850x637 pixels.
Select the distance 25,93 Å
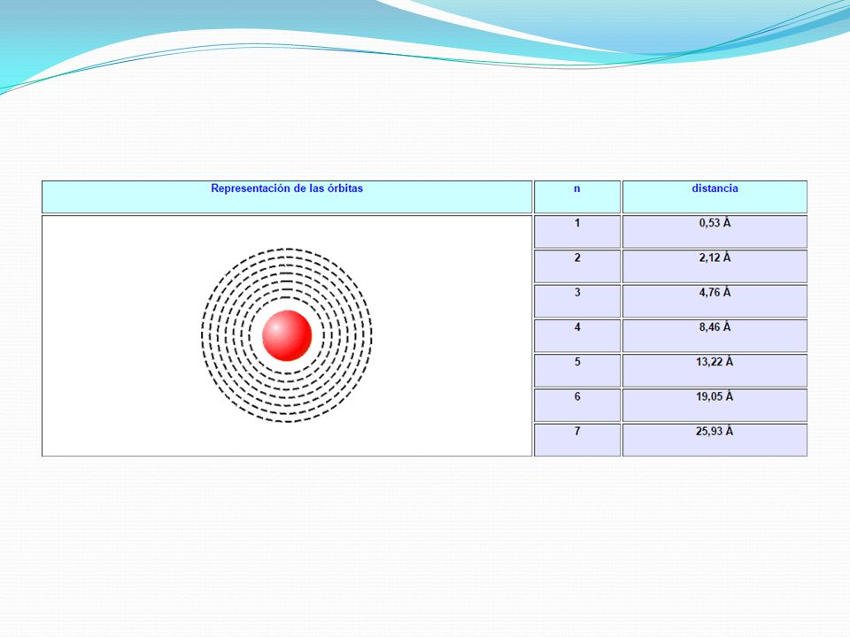pos(715,440)
